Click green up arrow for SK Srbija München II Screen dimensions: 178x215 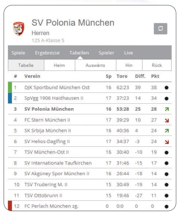coord(167,131)
